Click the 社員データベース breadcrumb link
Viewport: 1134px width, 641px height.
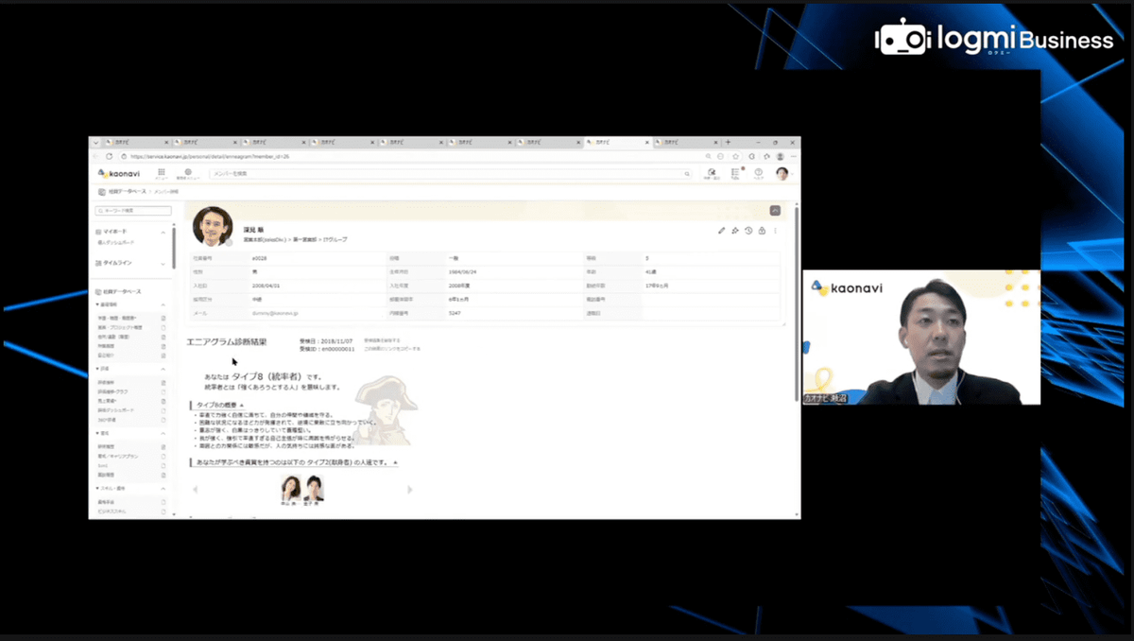point(127,191)
